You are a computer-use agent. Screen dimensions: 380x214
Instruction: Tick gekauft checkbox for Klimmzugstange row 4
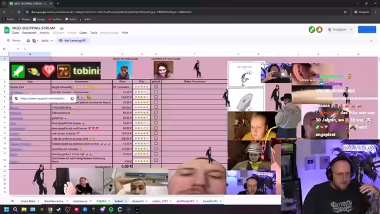[x=156, y=87]
